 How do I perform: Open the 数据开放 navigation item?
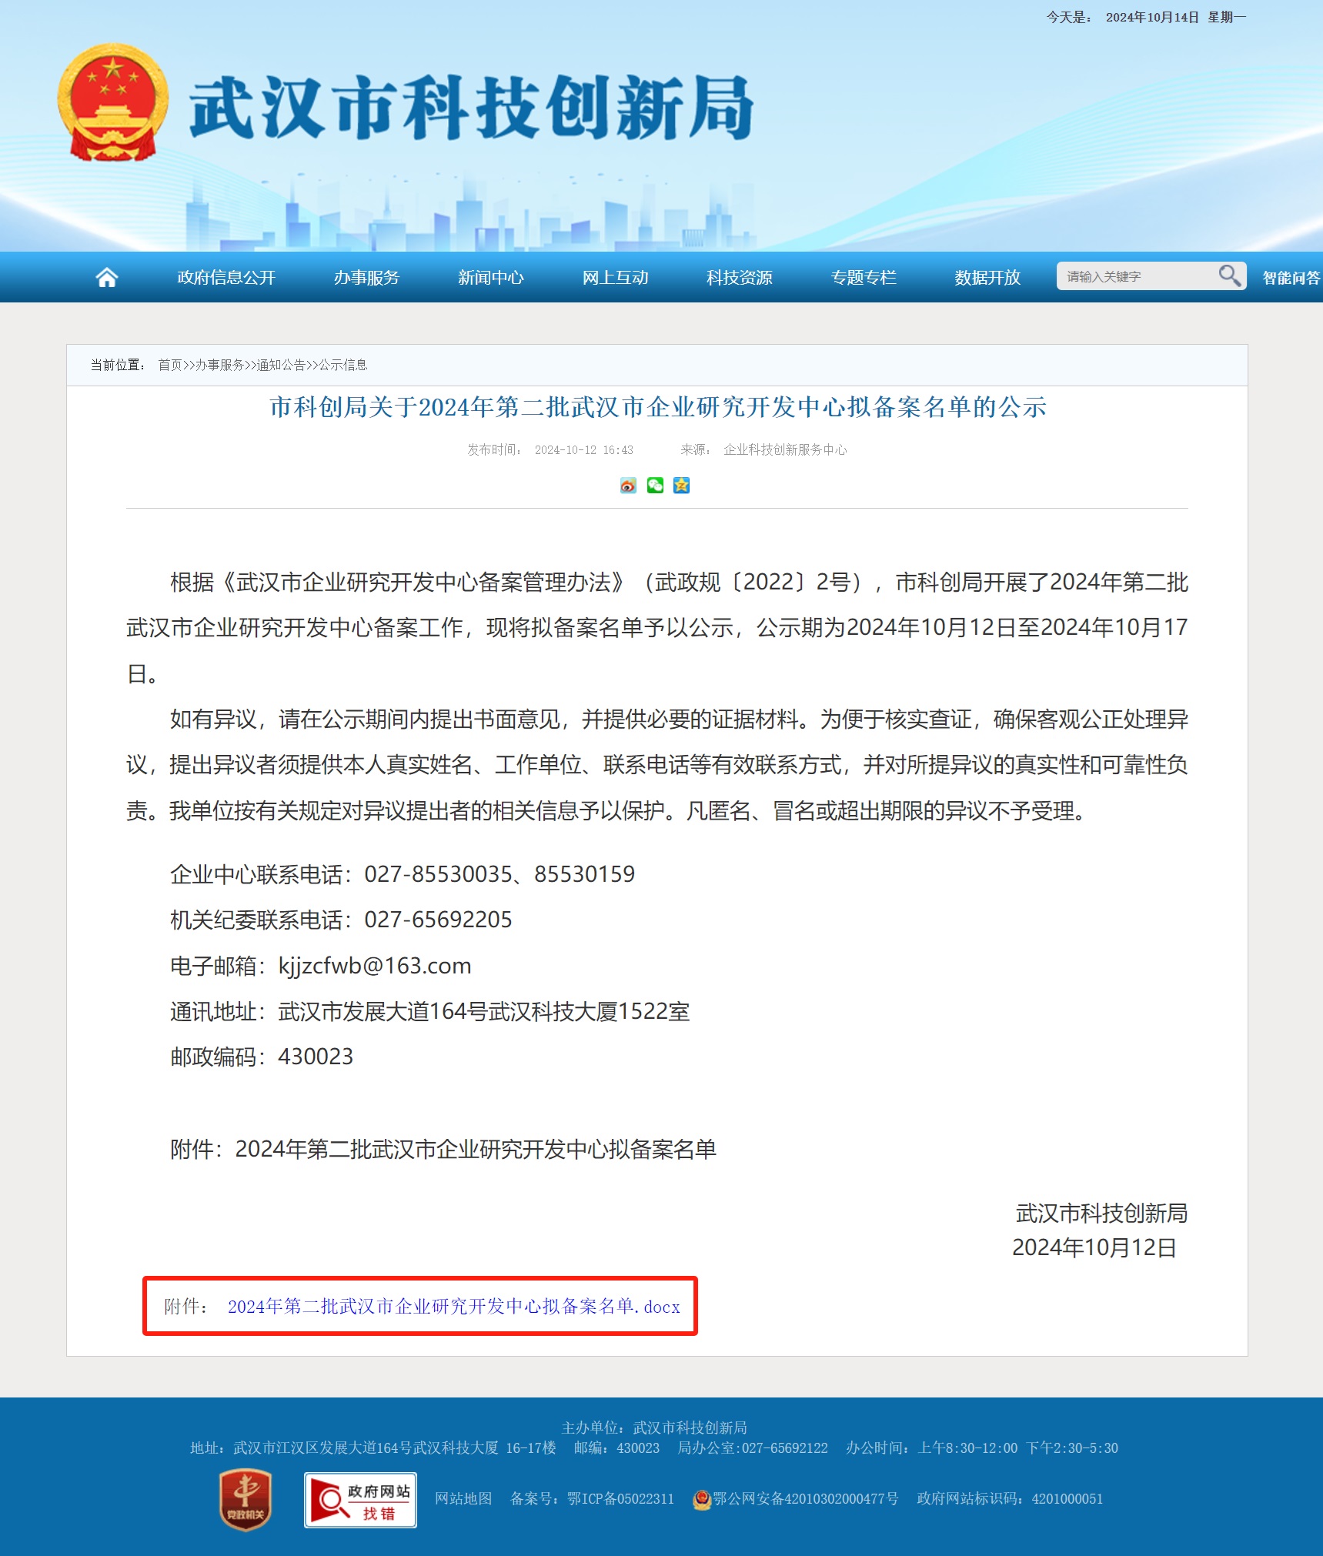(x=987, y=278)
